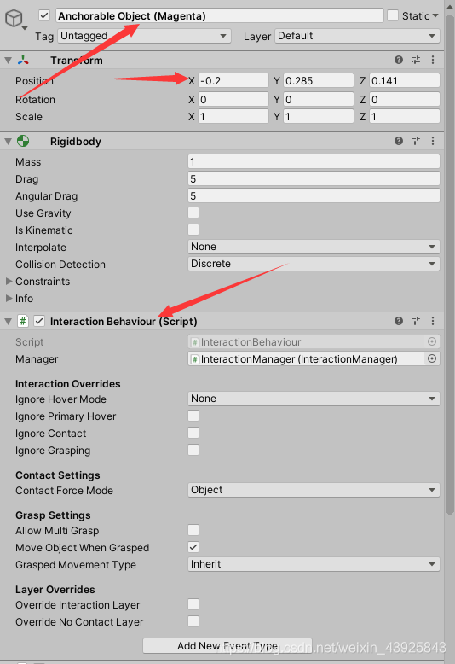This screenshot has height=664, width=455.
Task: Click the Scale Z field
Action: point(404,116)
